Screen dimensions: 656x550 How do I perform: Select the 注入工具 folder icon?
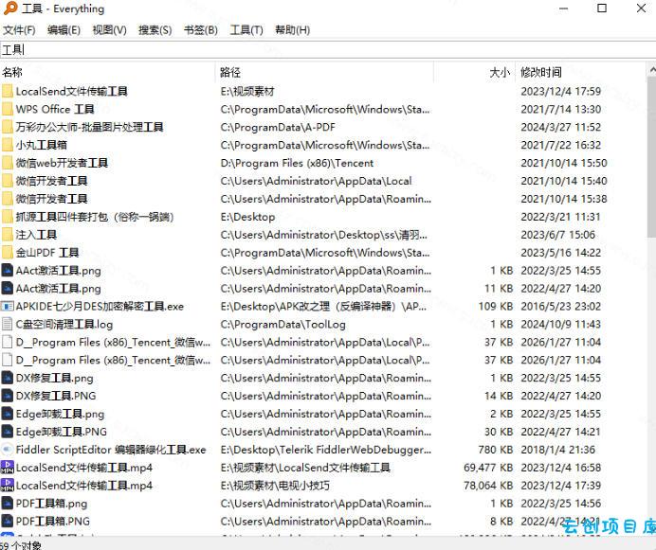8,235
